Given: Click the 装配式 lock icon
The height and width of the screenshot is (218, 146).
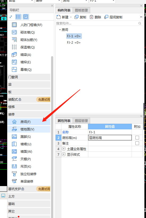Looking at the screenshot, I should (20, 100).
